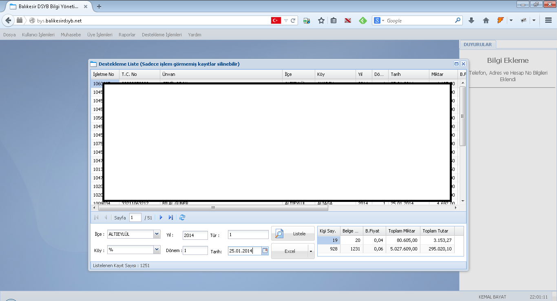Reload the page using address bar icon
The image size is (557, 301).
point(293,20)
